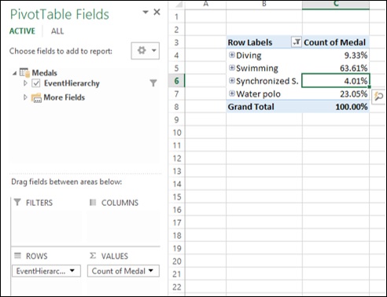Click the EventHierarchy filter funnel icon
Viewport: 387px width, 297px height.
153,83
